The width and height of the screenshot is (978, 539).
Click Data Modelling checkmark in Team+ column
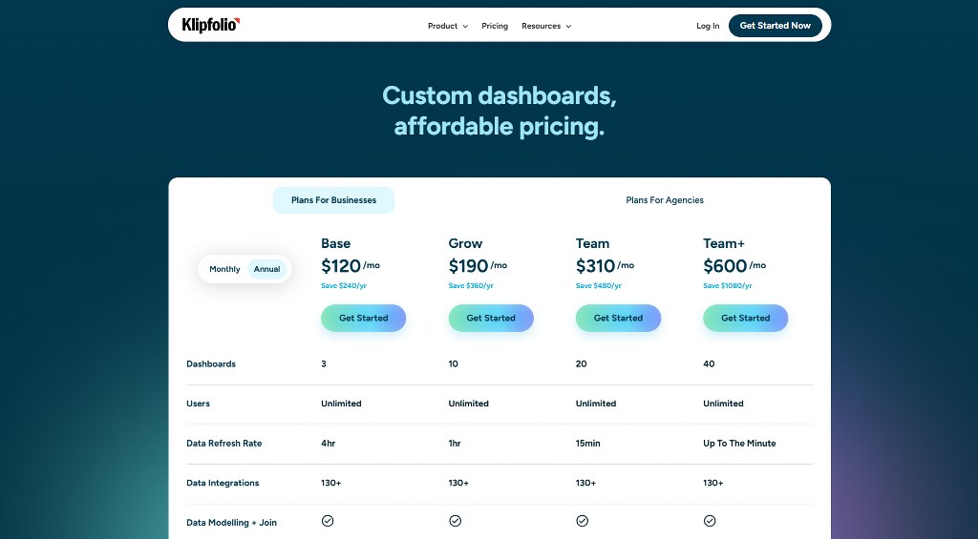point(710,521)
